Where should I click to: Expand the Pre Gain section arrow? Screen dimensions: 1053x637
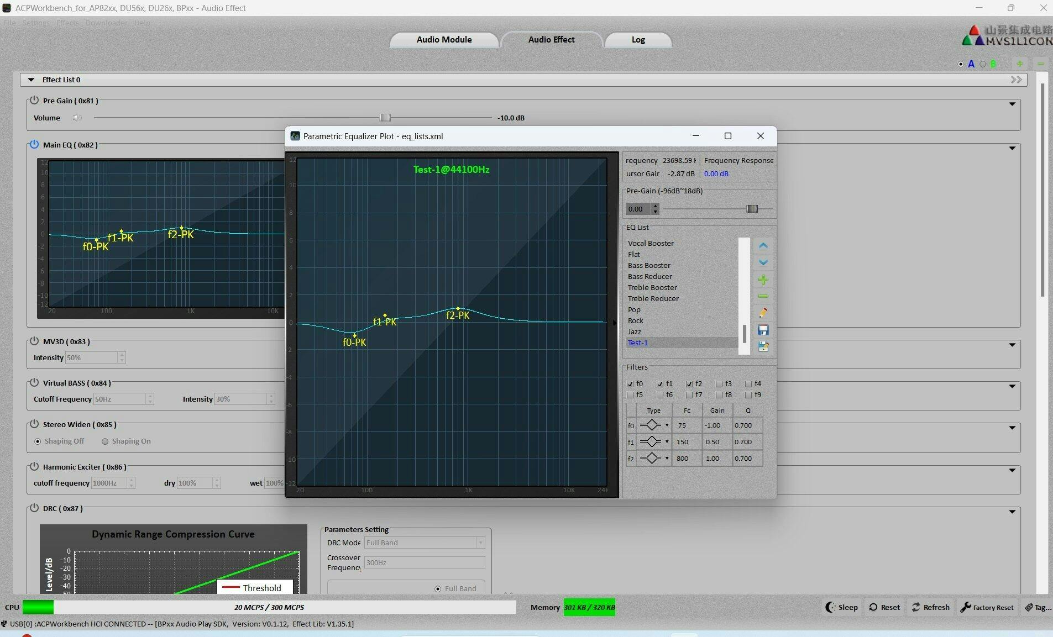tap(1012, 104)
